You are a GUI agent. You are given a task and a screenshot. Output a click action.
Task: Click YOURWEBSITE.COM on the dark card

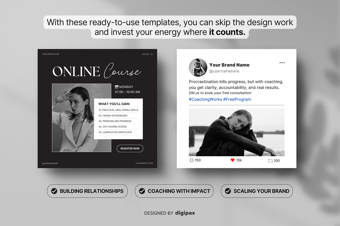pos(144,163)
